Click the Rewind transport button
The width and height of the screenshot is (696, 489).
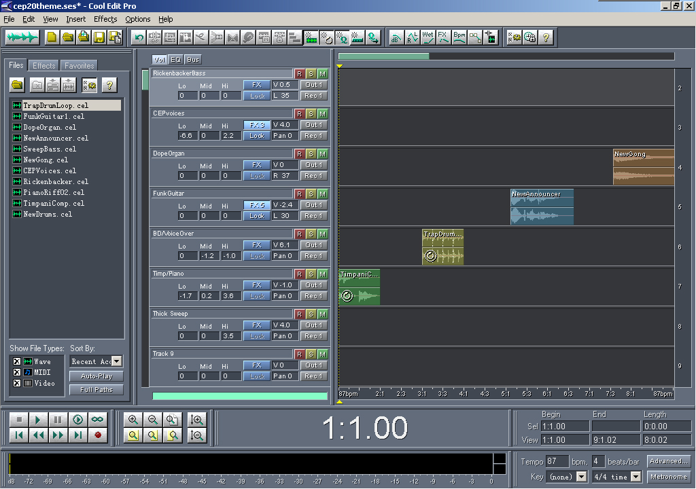38,435
